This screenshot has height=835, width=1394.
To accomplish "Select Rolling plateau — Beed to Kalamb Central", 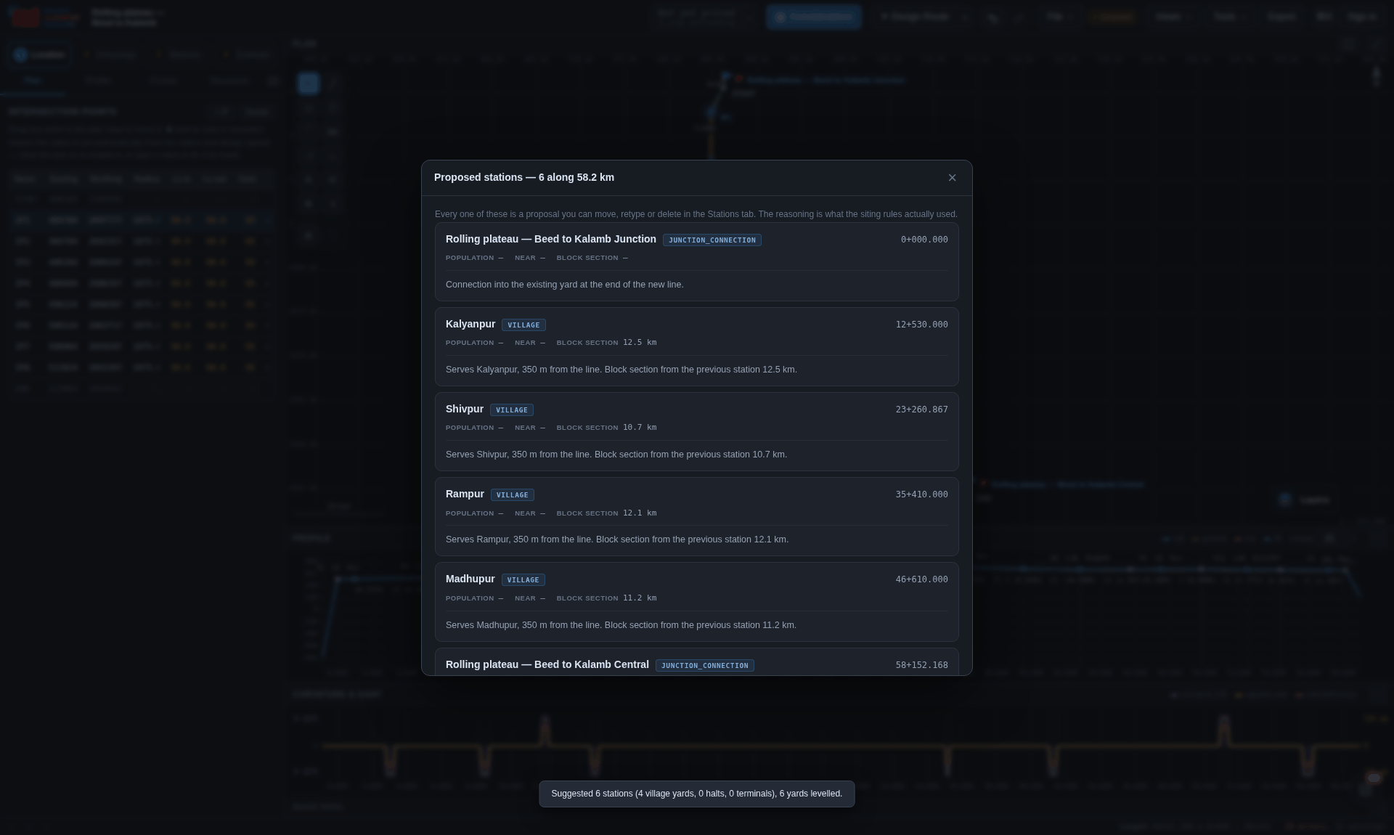I will pos(547,665).
